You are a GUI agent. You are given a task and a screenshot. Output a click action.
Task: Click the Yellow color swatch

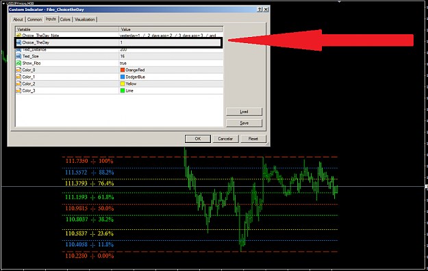[123, 83]
